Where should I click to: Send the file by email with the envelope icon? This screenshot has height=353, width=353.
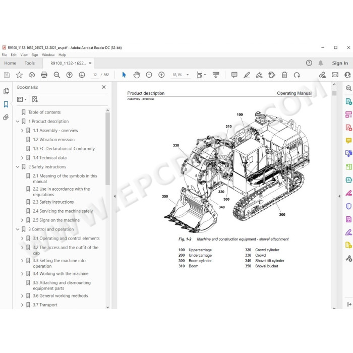point(335,75)
